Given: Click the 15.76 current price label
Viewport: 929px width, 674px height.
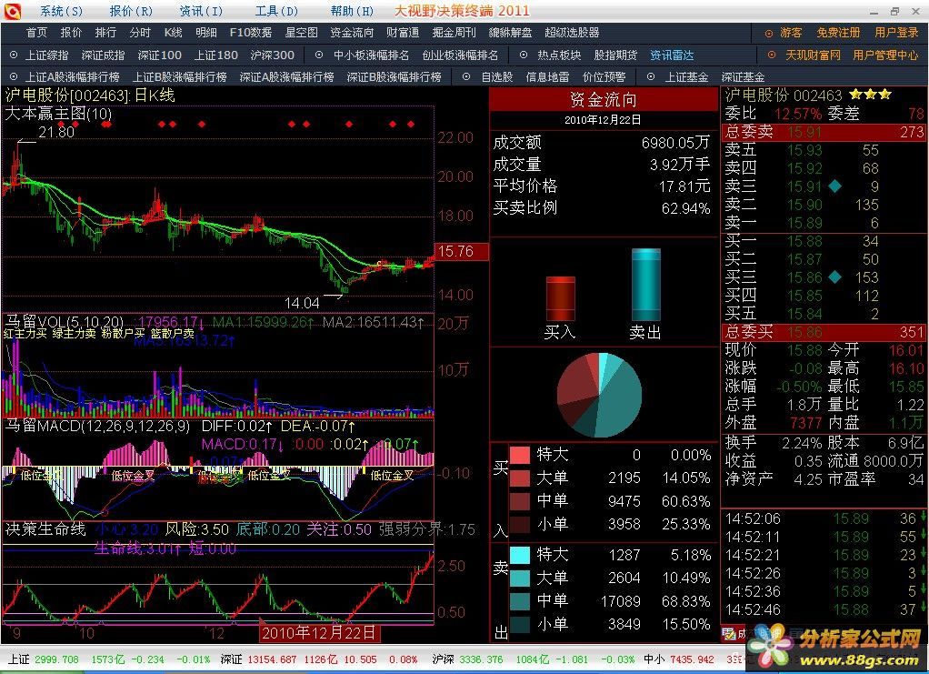Looking at the screenshot, I should pos(462,251).
